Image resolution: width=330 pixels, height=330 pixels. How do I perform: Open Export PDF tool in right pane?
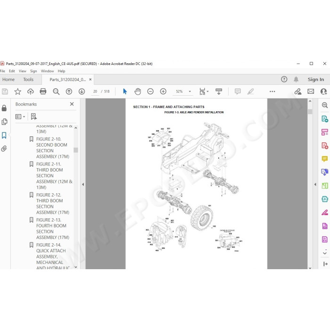coord(324,119)
